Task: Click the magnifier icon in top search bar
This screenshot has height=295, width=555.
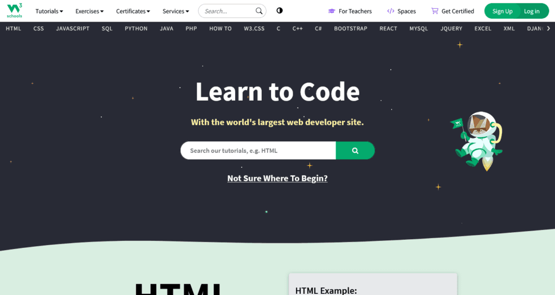Action: click(259, 11)
